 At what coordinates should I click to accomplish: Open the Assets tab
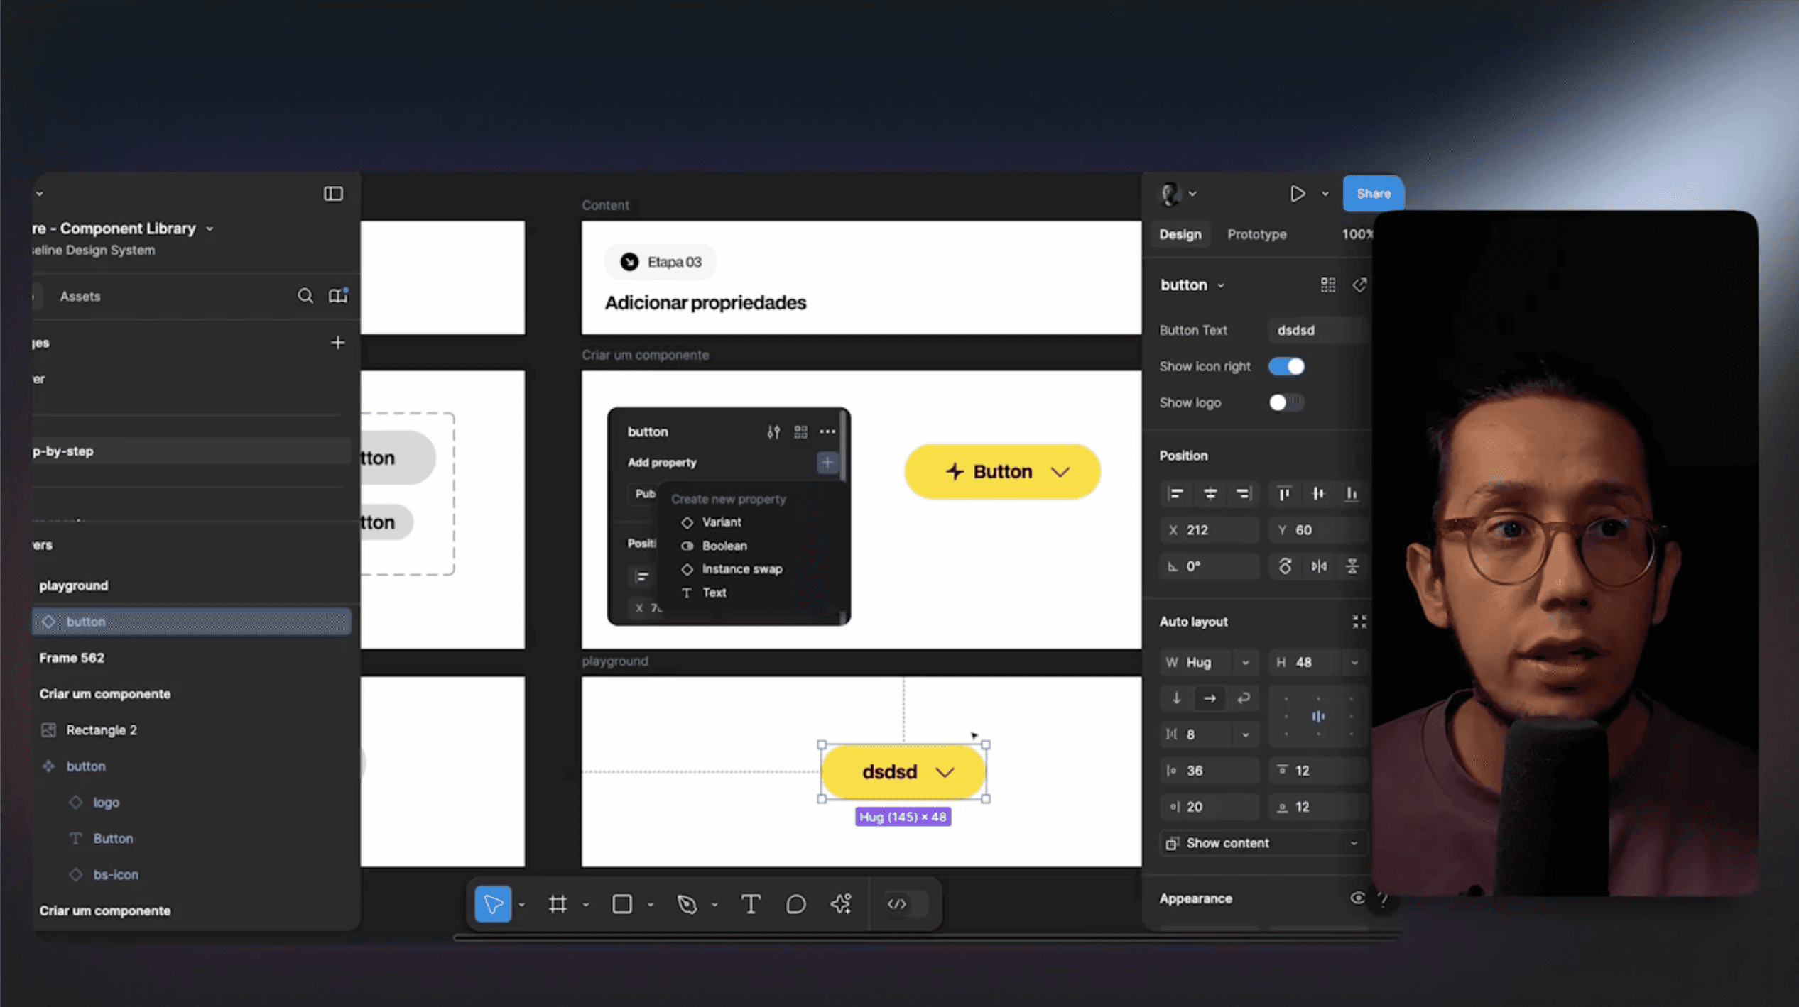pos(80,296)
